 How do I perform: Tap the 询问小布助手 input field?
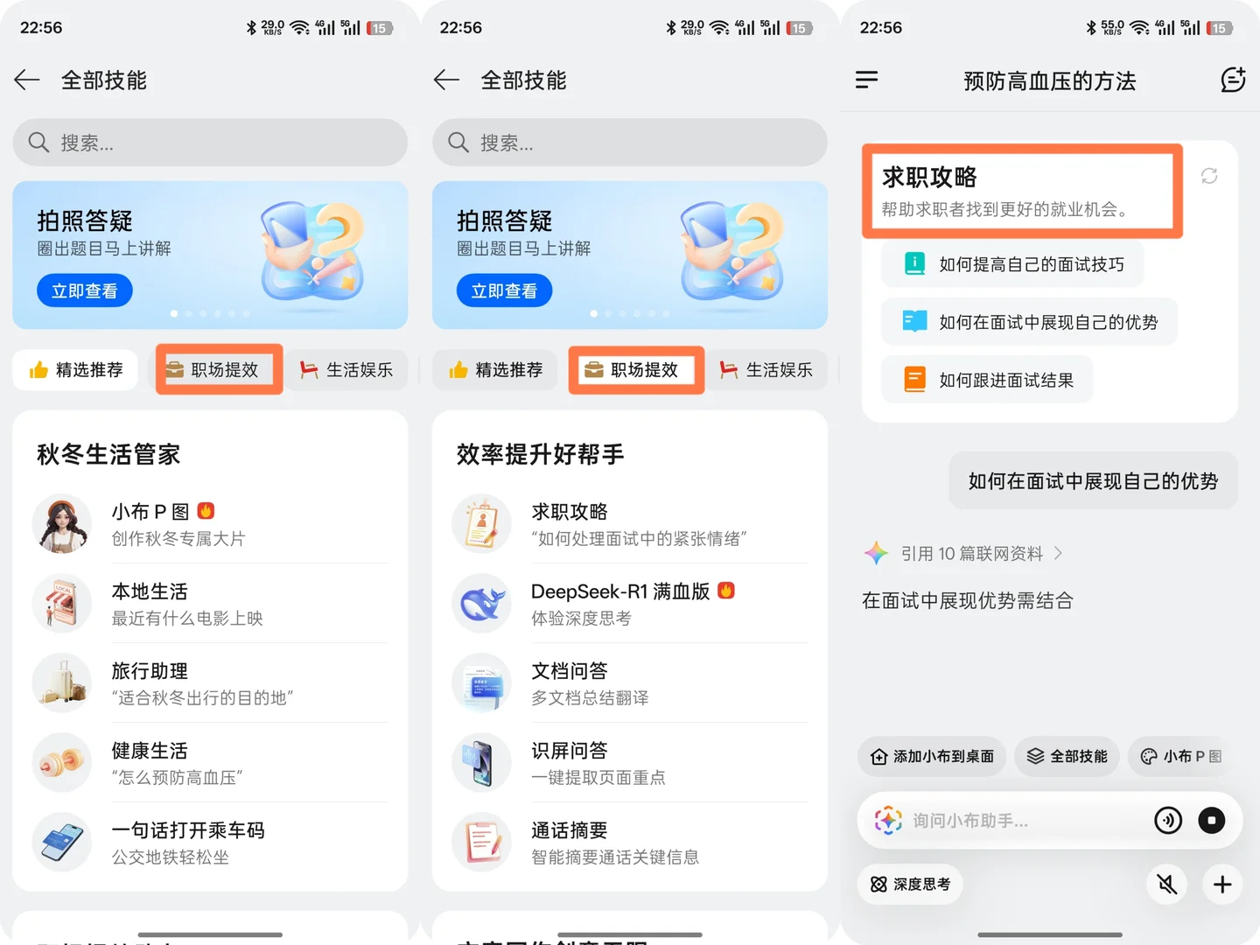1006,820
